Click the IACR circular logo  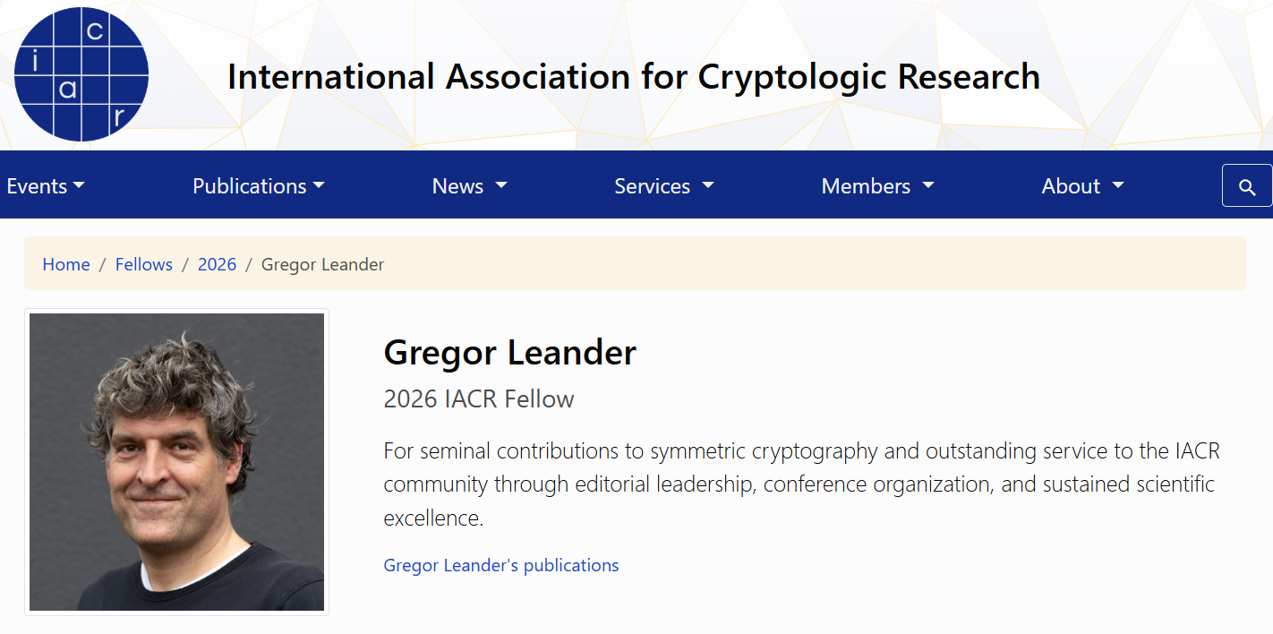81,74
